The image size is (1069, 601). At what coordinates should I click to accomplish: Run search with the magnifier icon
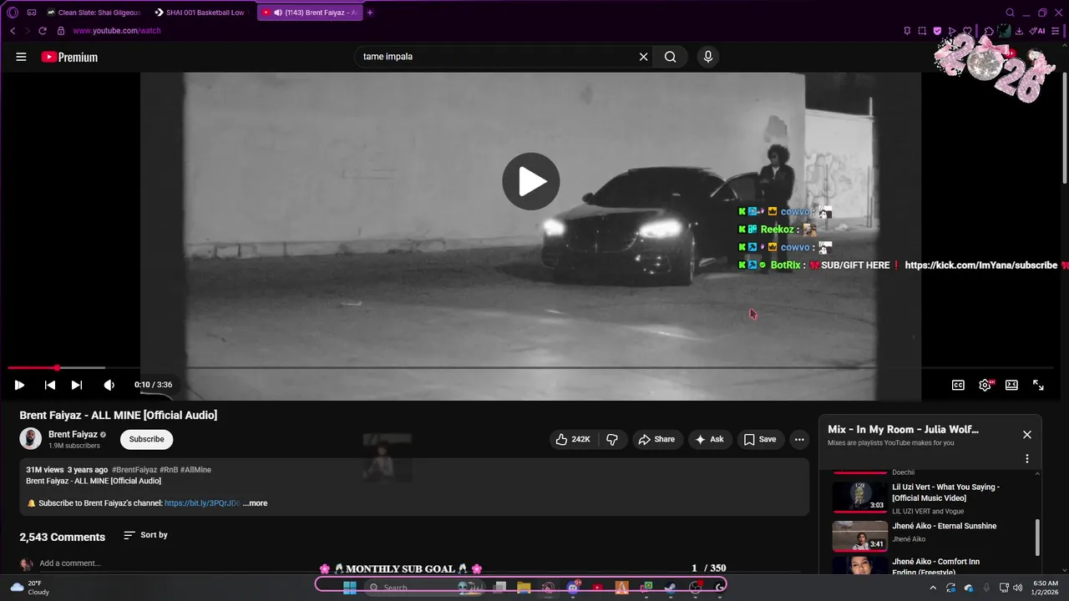coord(670,57)
